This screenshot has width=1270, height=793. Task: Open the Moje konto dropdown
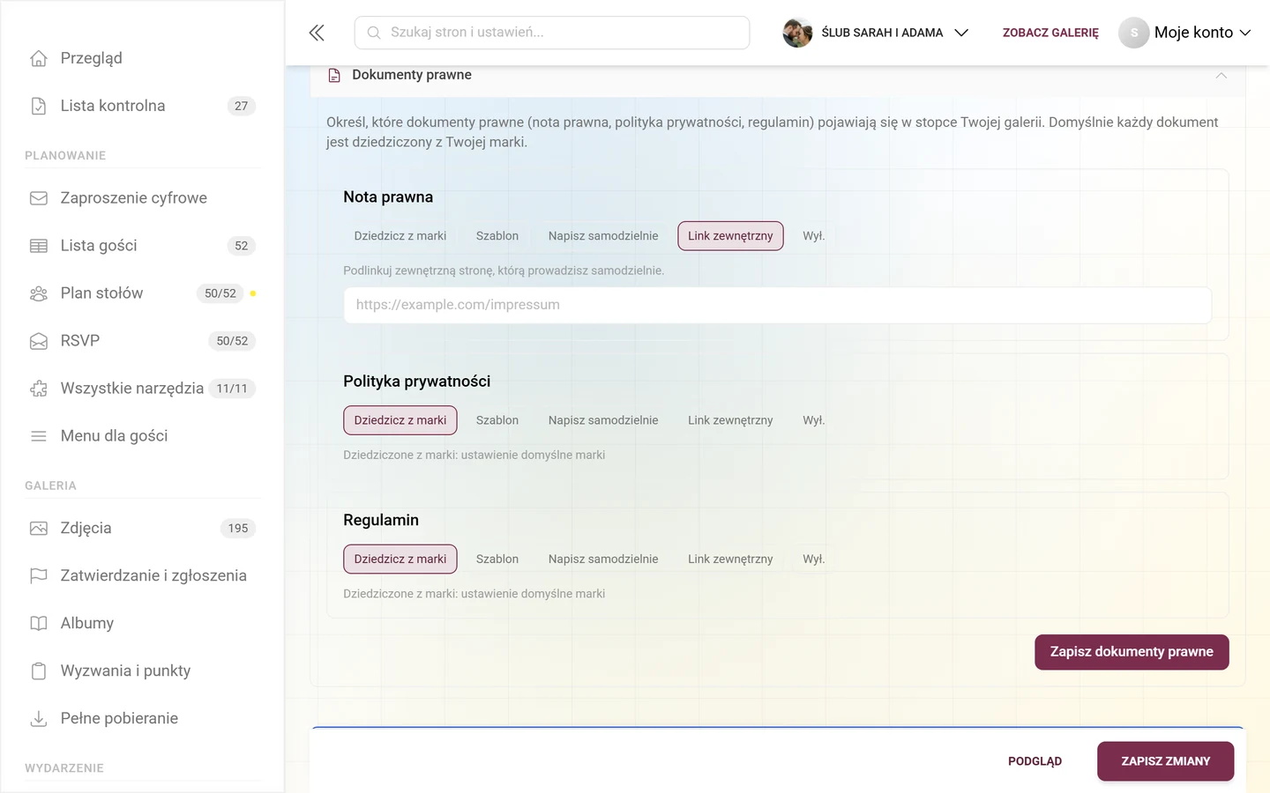click(1185, 33)
